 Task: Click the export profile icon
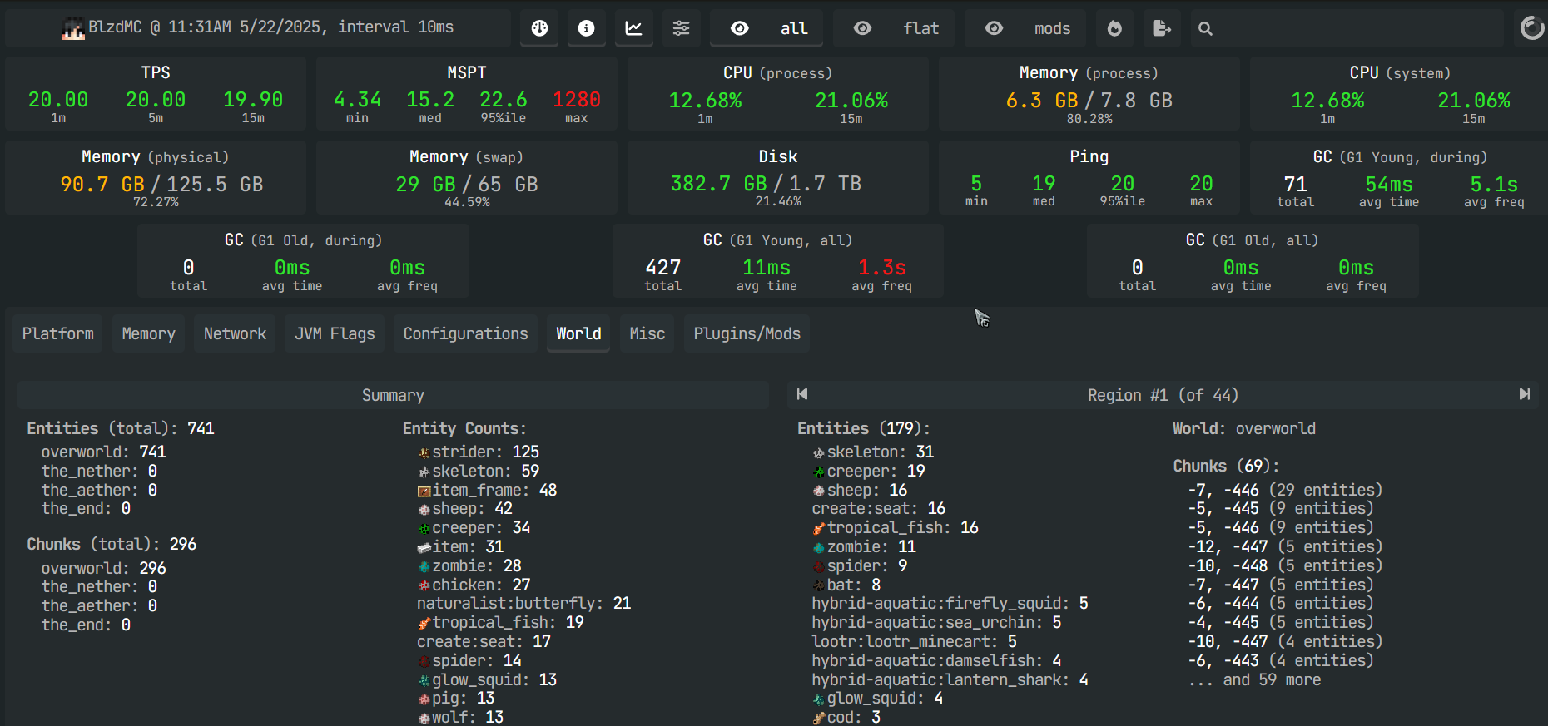click(x=1162, y=28)
